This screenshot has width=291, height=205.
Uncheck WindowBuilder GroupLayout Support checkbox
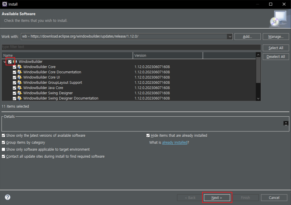click(x=15, y=83)
